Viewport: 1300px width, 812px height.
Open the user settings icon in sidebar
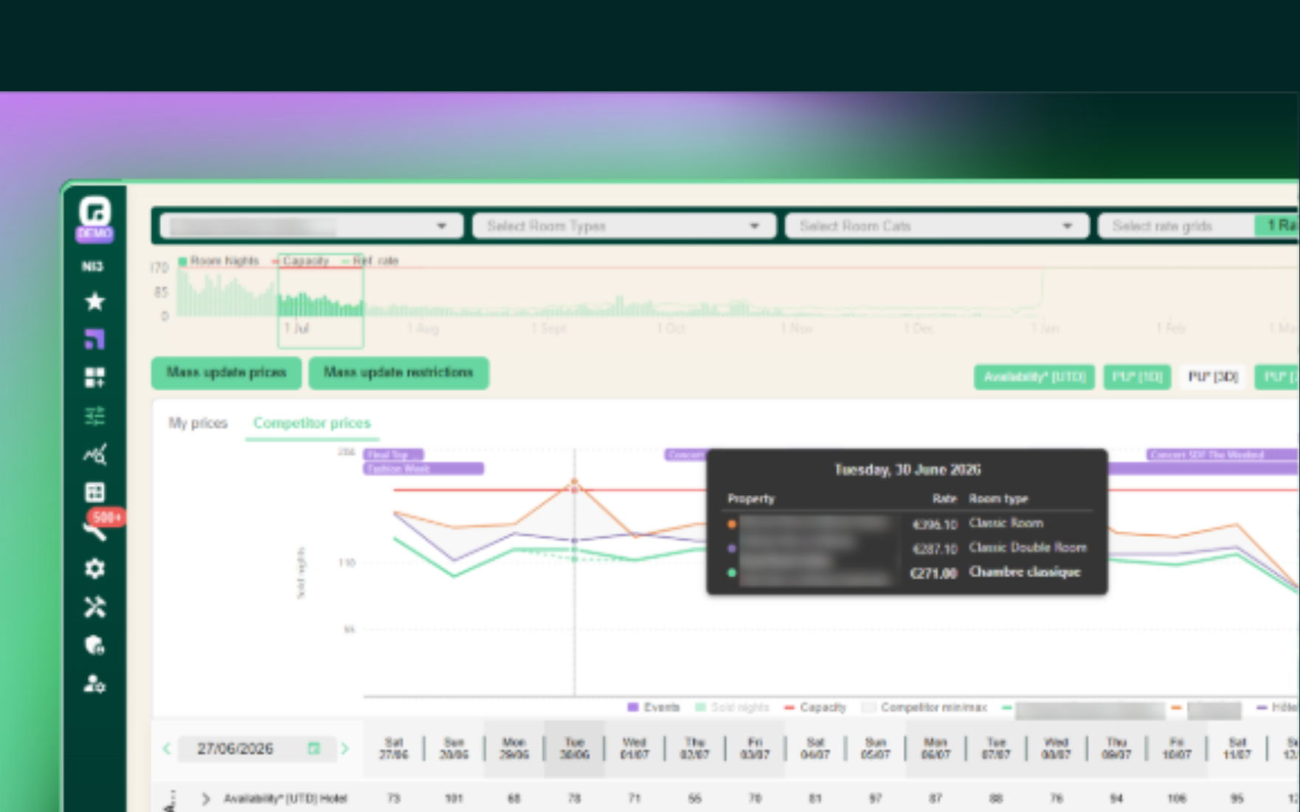94,684
